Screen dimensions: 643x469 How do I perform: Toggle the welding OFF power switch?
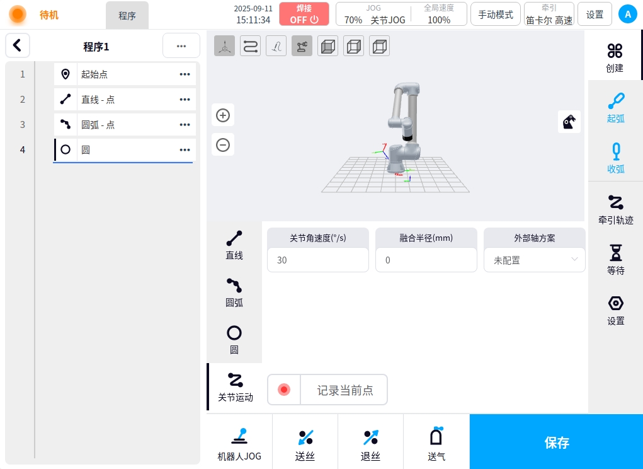(304, 14)
